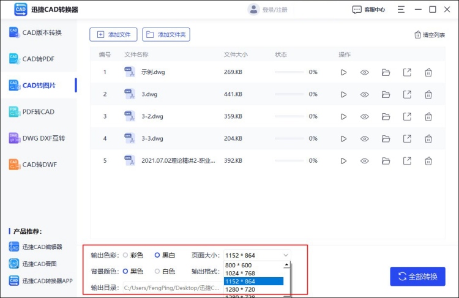Share 3-3.dwg using export icon

(407, 139)
